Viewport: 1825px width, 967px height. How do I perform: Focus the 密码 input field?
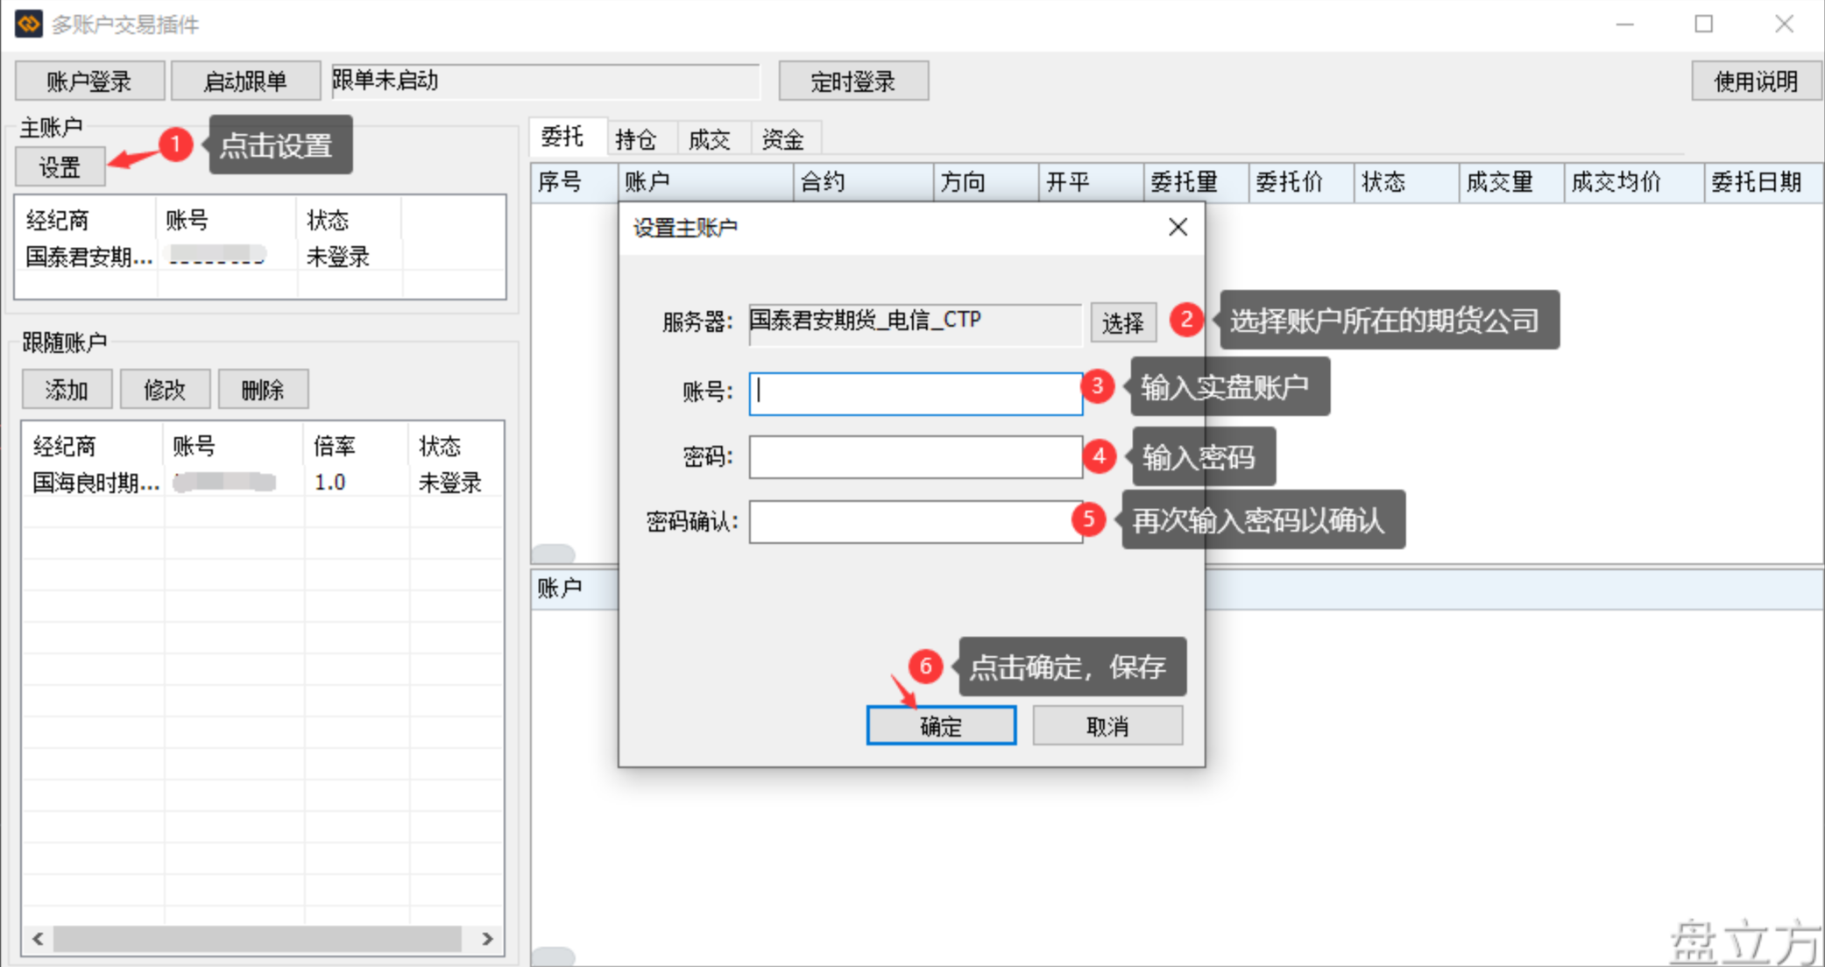[916, 457]
